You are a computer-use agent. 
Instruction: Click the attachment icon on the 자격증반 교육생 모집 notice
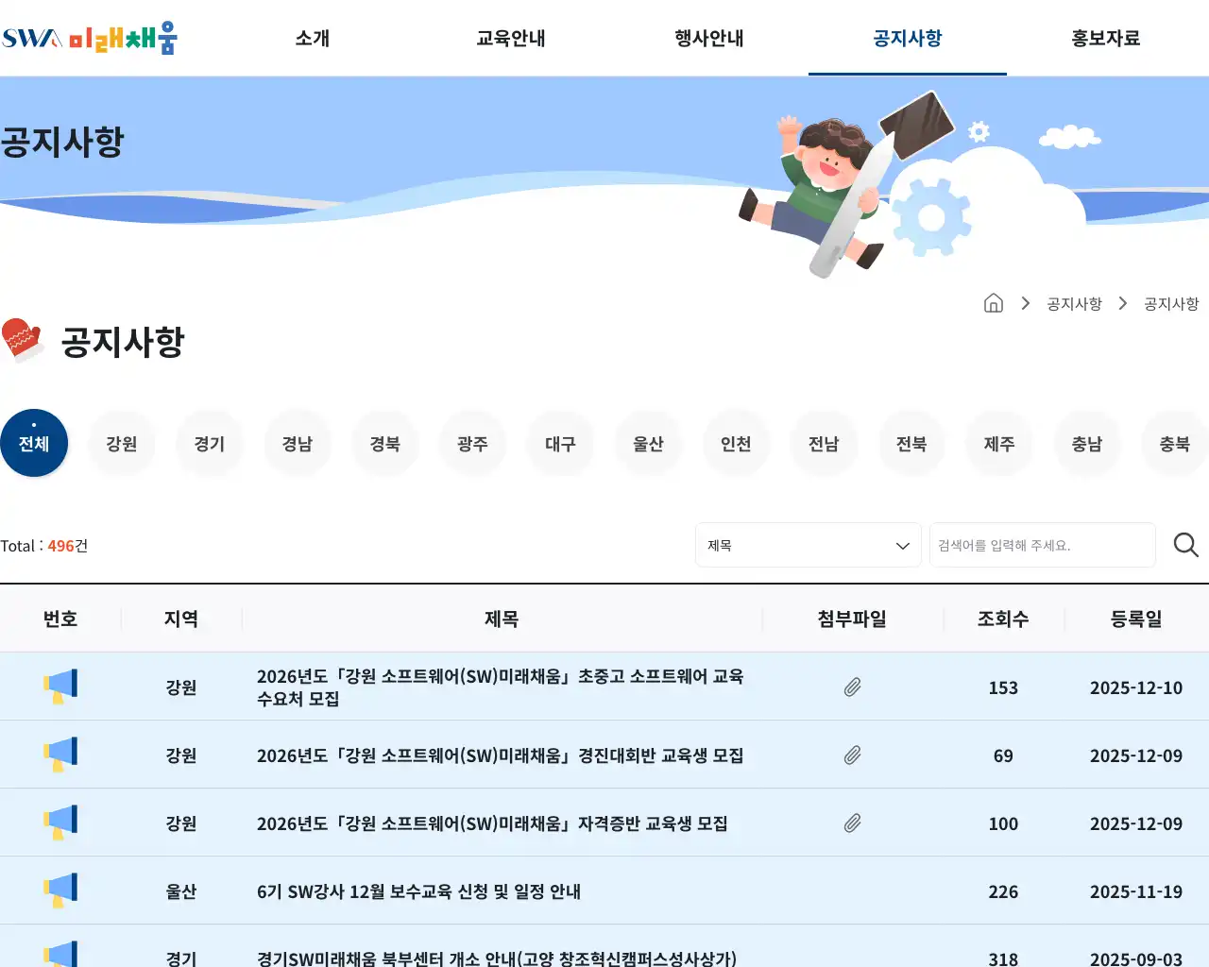tap(852, 823)
